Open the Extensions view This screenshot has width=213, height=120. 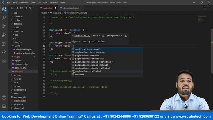tap(4, 44)
